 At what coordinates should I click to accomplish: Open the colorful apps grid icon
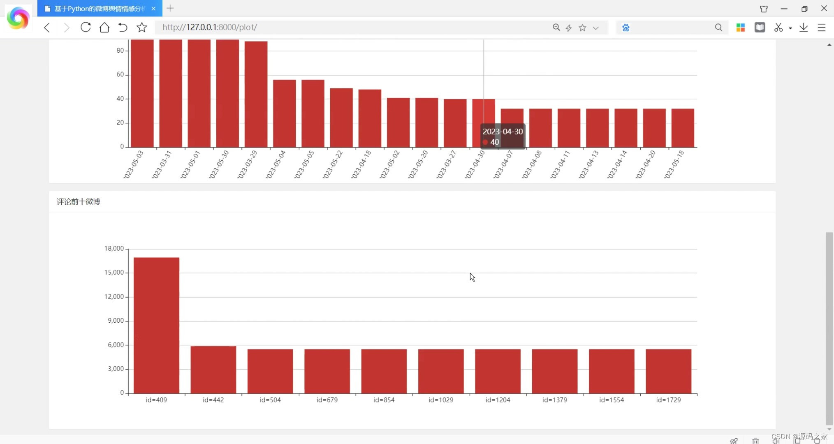[741, 28]
